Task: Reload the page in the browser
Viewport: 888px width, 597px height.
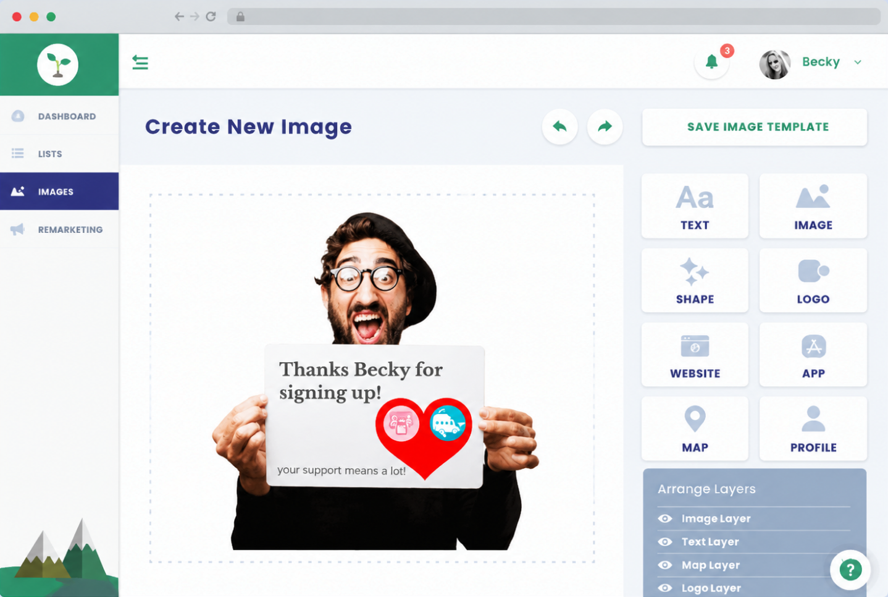Action: click(211, 17)
